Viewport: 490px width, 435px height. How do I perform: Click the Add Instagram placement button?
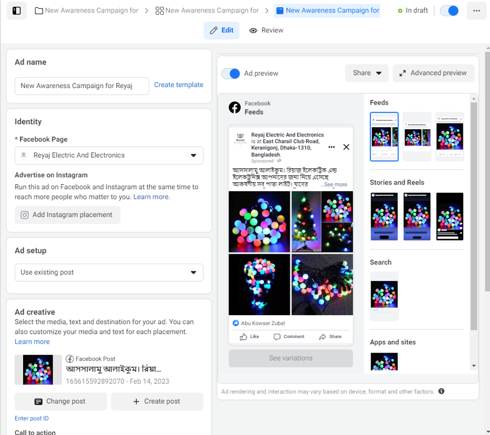(67, 215)
